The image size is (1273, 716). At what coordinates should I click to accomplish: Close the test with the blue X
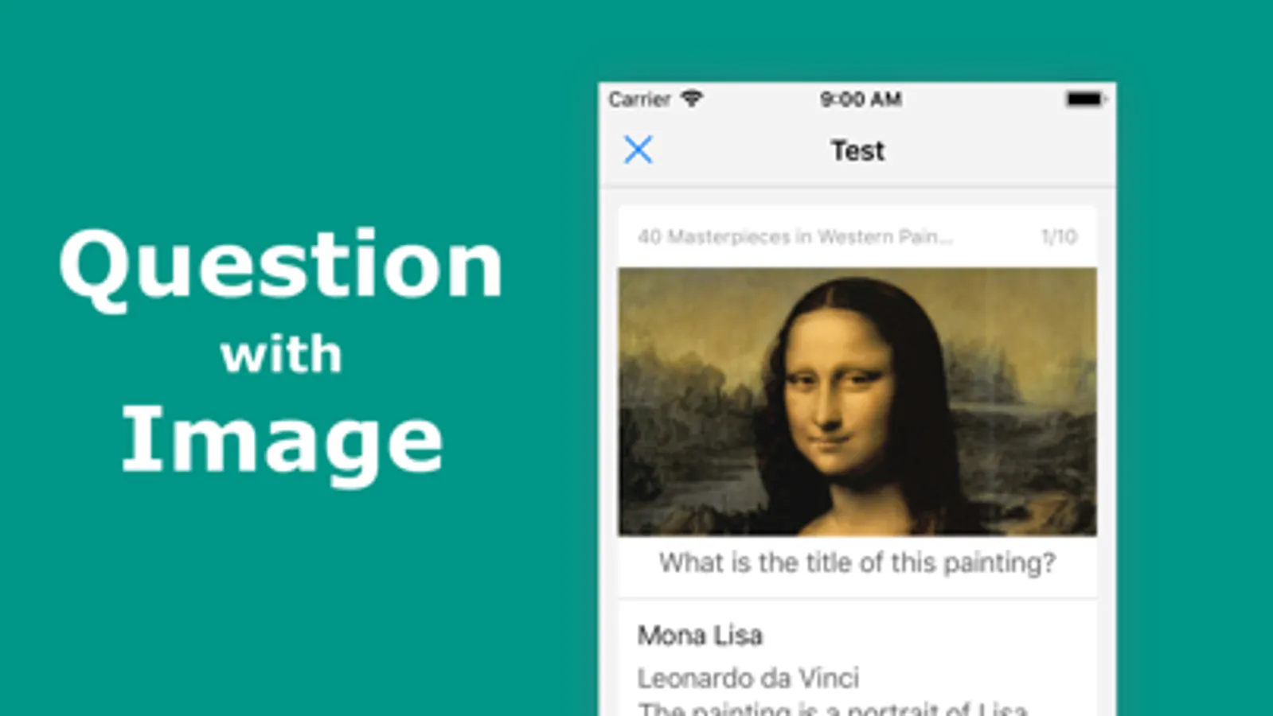638,150
